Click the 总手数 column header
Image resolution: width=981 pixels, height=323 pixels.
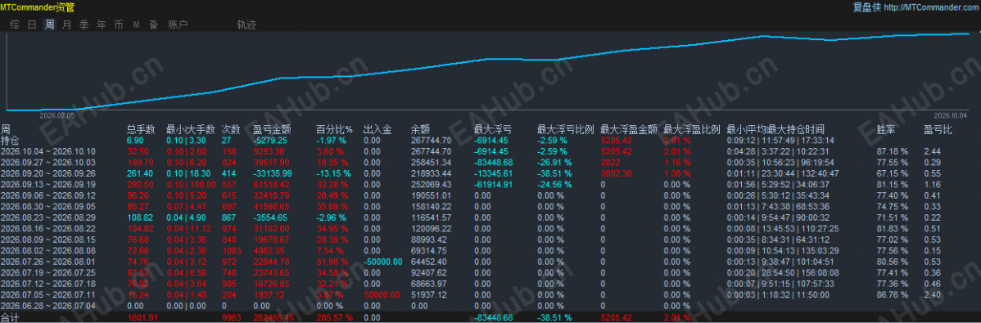(141, 130)
